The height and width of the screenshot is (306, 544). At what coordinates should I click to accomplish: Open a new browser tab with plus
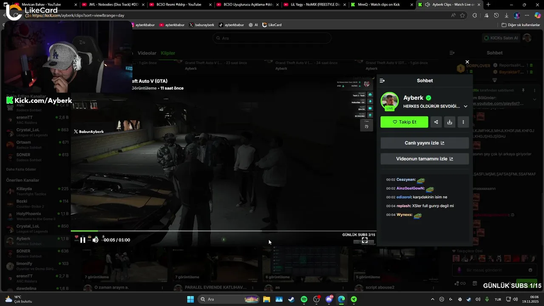tap(488, 5)
